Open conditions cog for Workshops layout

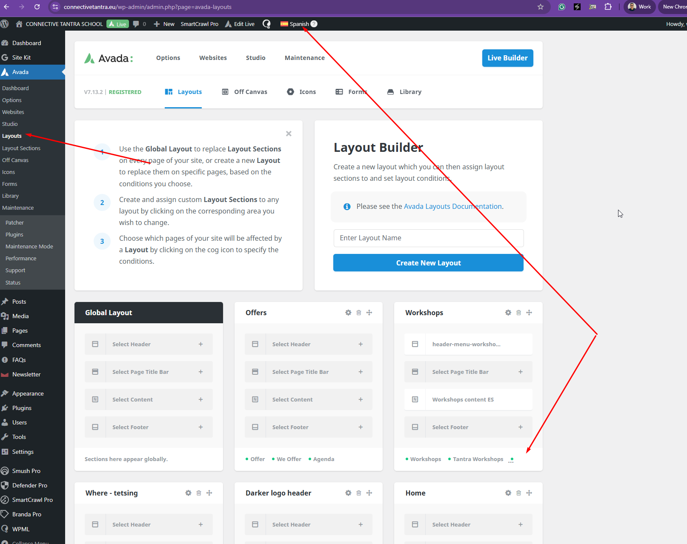(x=508, y=313)
